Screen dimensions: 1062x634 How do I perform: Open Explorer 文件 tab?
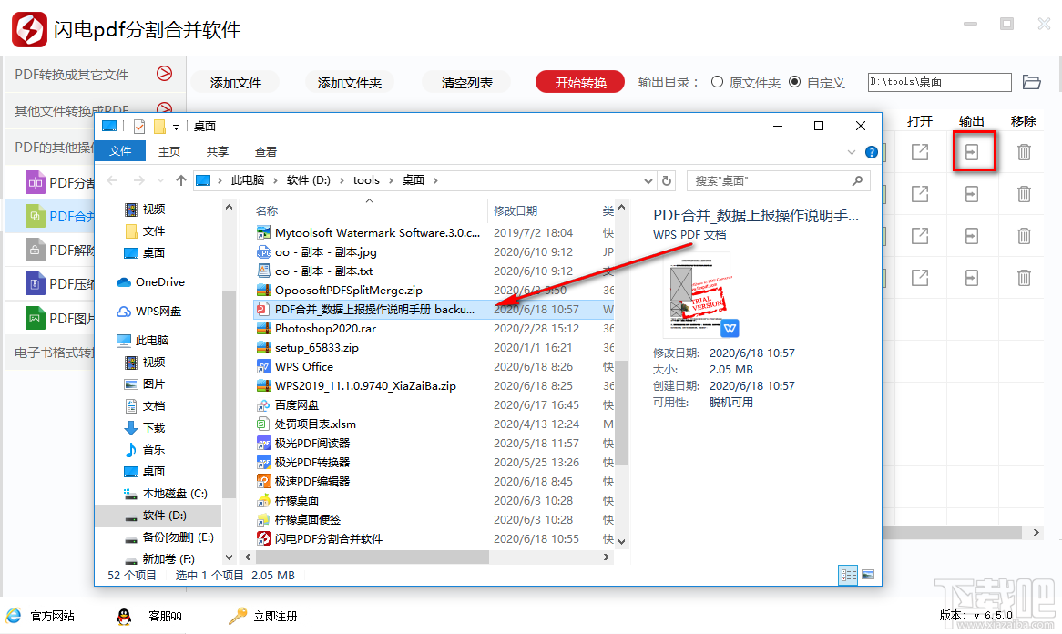pyautogui.click(x=120, y=151)
